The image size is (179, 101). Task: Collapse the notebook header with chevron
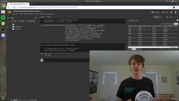(176, 17)
